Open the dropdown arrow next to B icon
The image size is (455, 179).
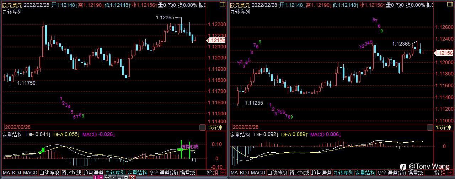click(x=101, y=177)
